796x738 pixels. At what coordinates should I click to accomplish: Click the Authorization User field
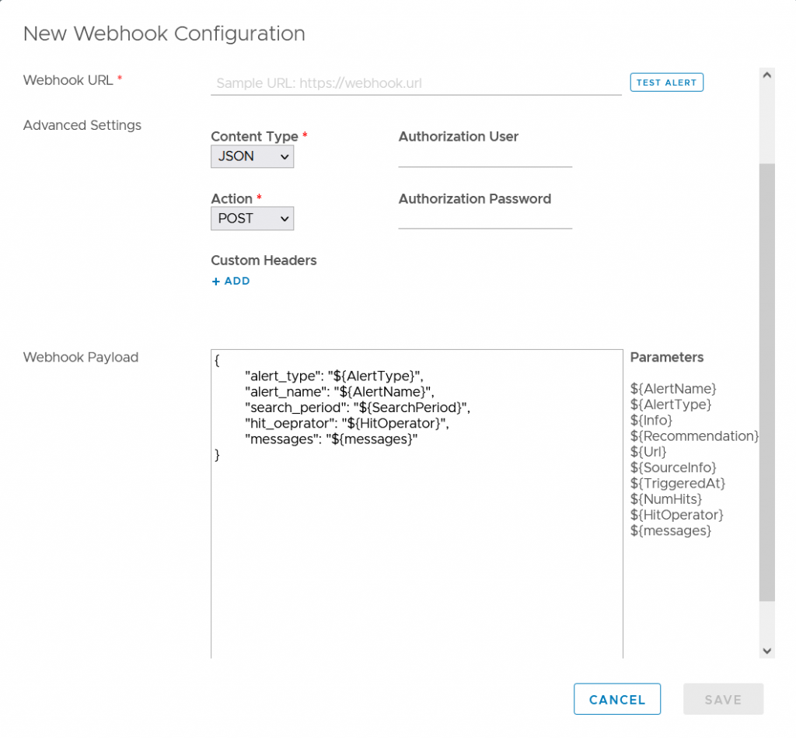[x=485, y=157]
